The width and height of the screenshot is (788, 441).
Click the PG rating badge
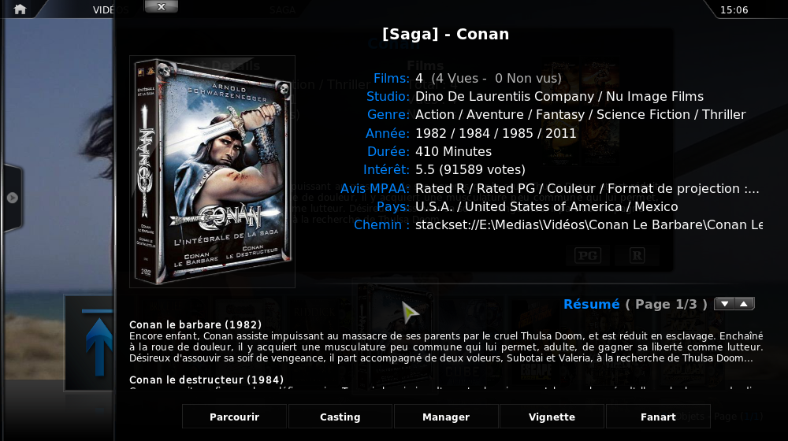click(588, 256)
